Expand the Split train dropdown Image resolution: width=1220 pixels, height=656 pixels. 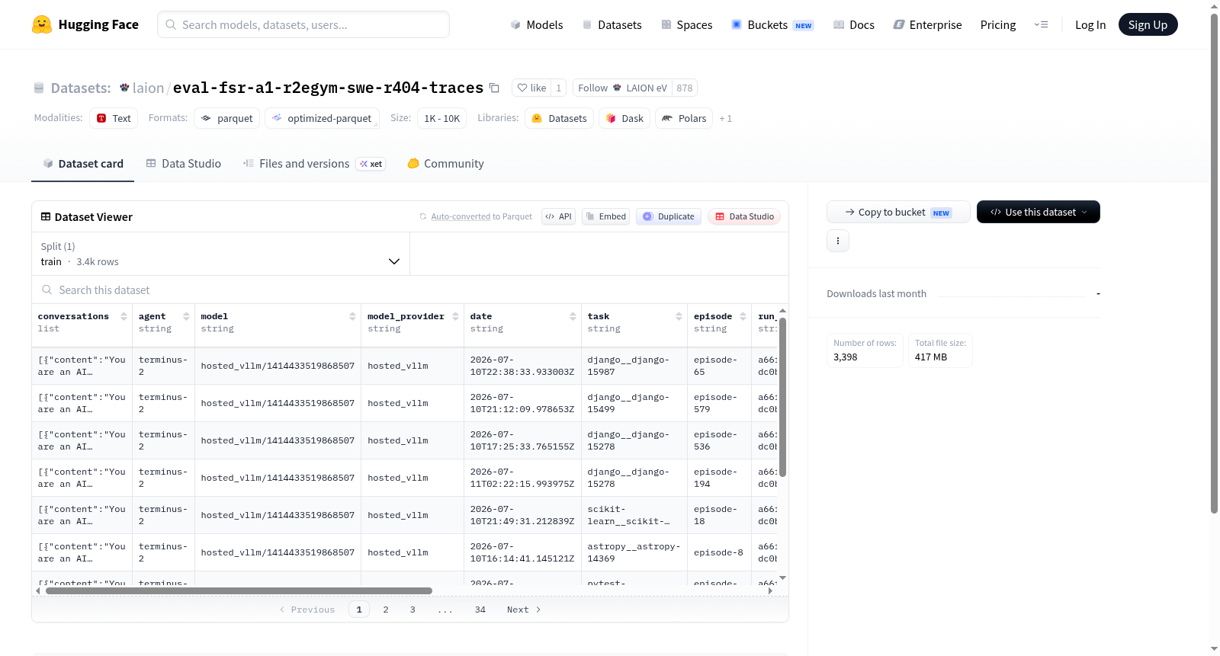tap(221, 254)
